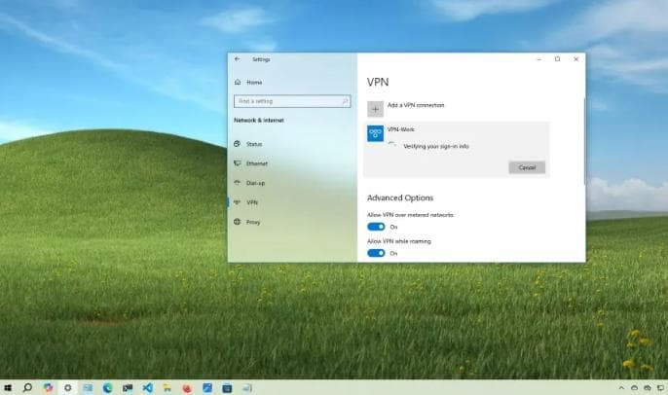Click the Ethernet monitor icon

(238, 163)
